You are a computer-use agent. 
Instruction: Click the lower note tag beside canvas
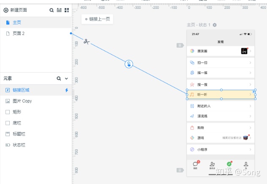click(180, 170)
